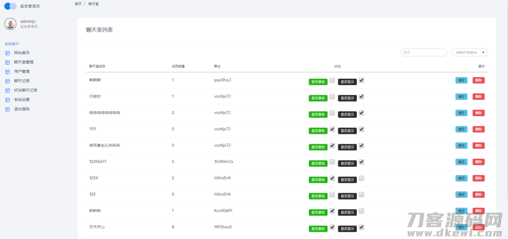Click the 搜索 search input field

click(424, 52)
